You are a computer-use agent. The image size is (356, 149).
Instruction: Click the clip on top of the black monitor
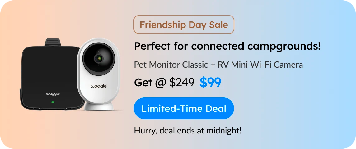[x=53, y=42]
